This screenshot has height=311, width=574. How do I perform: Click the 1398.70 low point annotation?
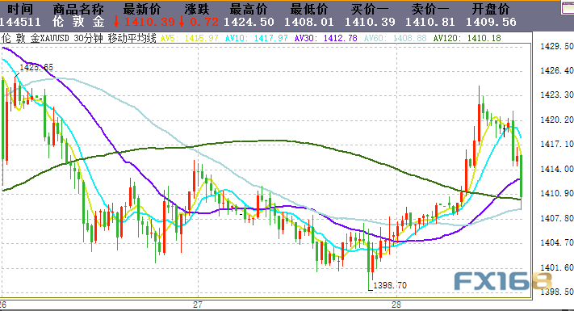point(390,285)
